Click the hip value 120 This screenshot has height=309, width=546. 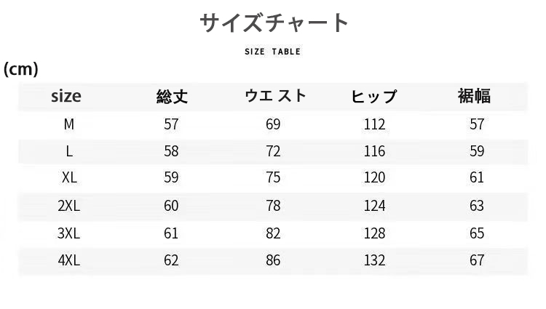(374, 178)
